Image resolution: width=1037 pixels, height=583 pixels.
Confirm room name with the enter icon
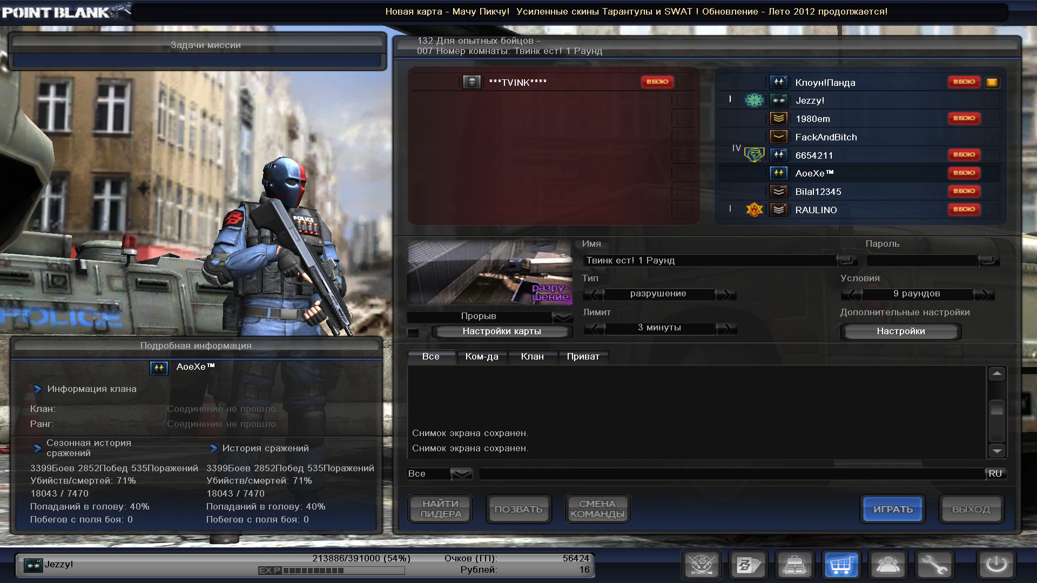click(x=847, y=261)
